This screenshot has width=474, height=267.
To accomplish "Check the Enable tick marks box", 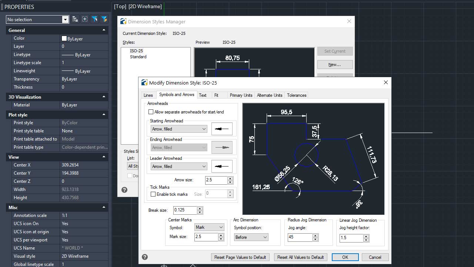I will 153,194.
